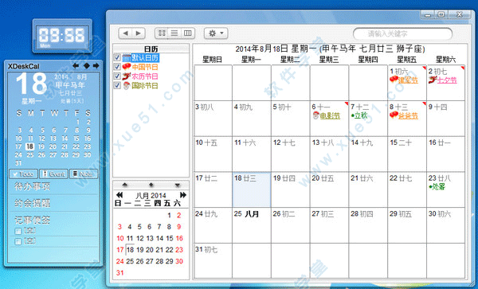The height and width of the screenshot is (289, 478).
Task: Go to next month with toolbar forward arrow
Action: click(139, 33)
